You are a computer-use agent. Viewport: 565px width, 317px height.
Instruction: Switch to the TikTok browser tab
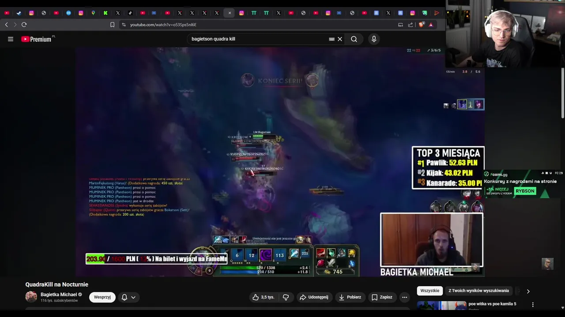click(x=130, y=13)
